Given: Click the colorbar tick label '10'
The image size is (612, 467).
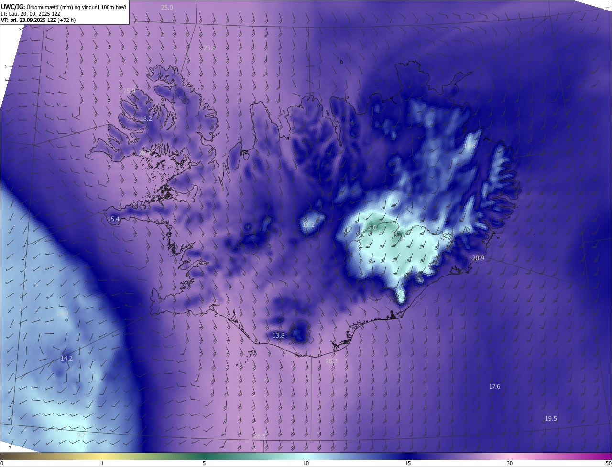Looking at the screenshot, I should (306, 464).
